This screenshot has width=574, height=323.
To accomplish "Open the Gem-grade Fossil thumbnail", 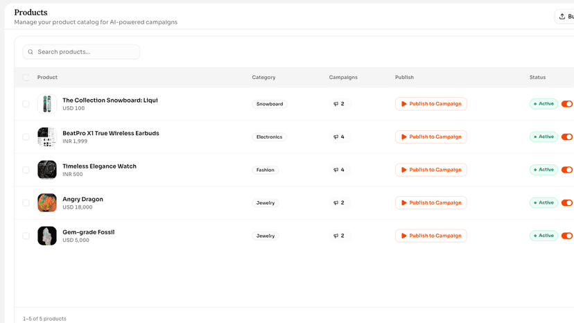I will (47, 236).
